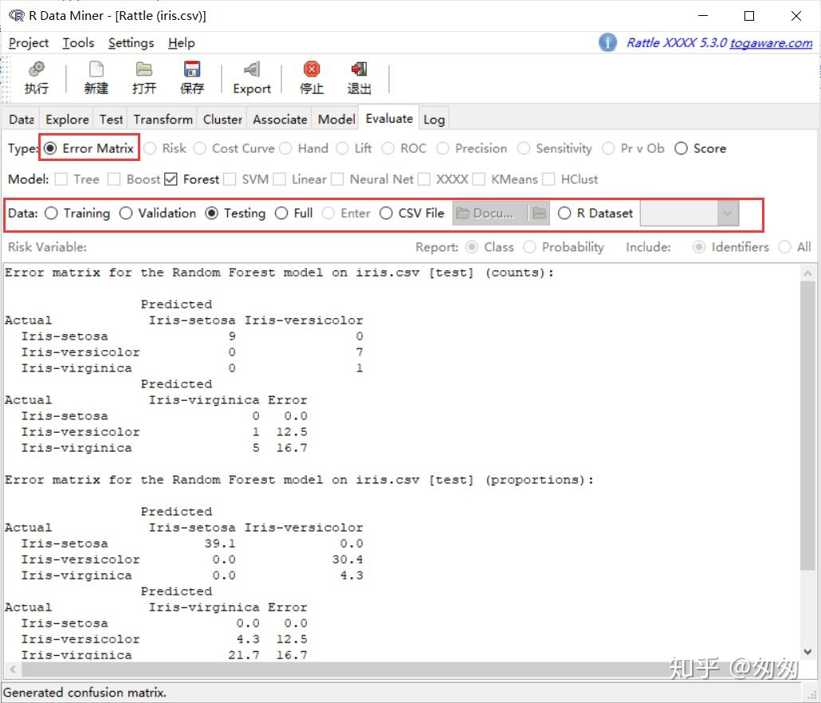The image size is (821, 703).
Task: Select the Risk type radio button
Action: pos(150,149)
